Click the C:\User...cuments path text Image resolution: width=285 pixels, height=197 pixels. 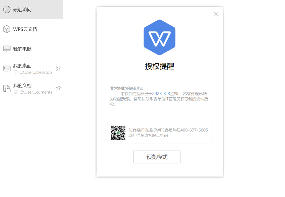click(x=36, y=92)
